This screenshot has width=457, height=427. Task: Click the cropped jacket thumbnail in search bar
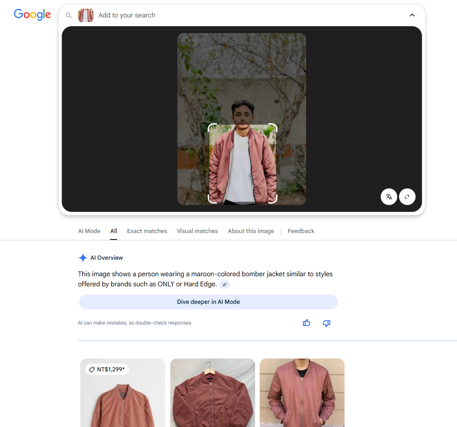pyautogui.click(x=86, y=15)
